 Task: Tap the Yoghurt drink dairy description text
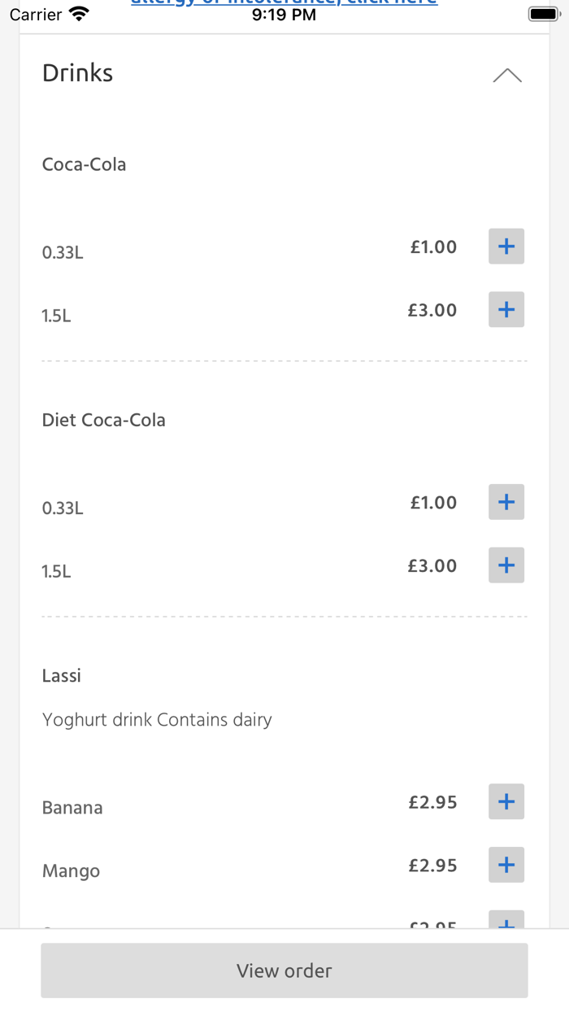click(156, 719)
